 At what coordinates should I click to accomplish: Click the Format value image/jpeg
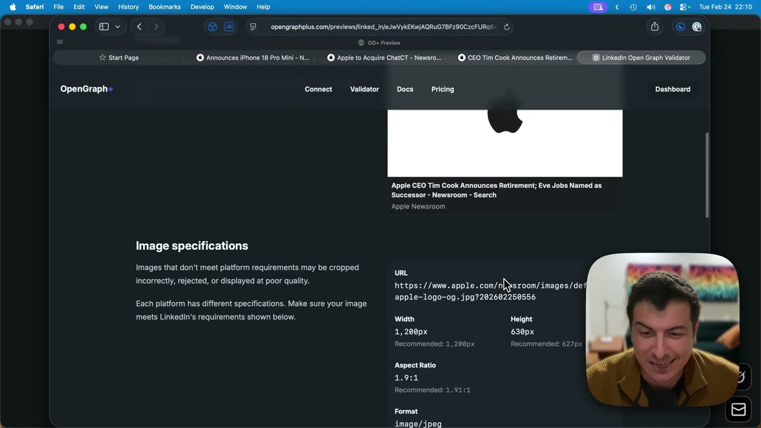[418, 424]
